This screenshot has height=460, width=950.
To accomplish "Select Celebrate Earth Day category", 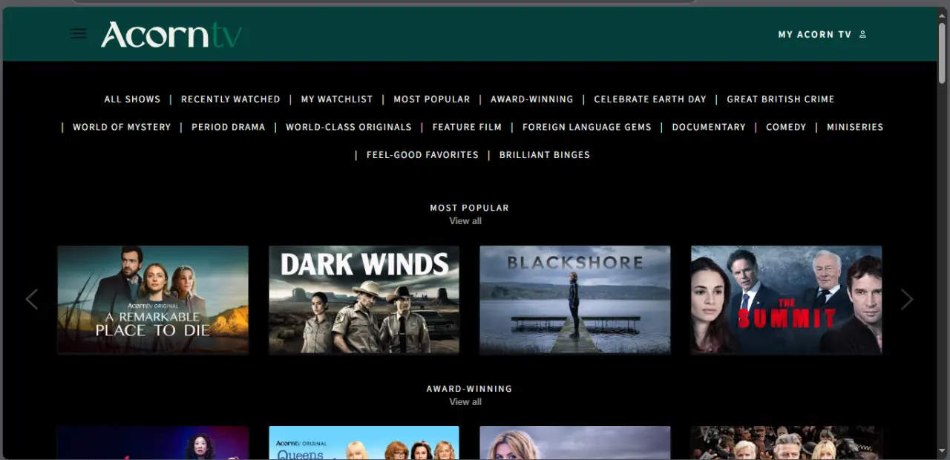I will (x=650, y=99).
